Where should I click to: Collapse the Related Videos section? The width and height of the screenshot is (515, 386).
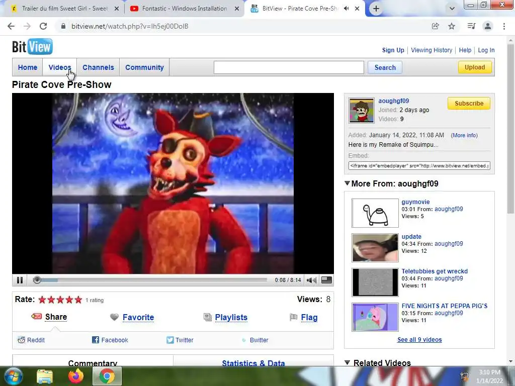(347, 362)
